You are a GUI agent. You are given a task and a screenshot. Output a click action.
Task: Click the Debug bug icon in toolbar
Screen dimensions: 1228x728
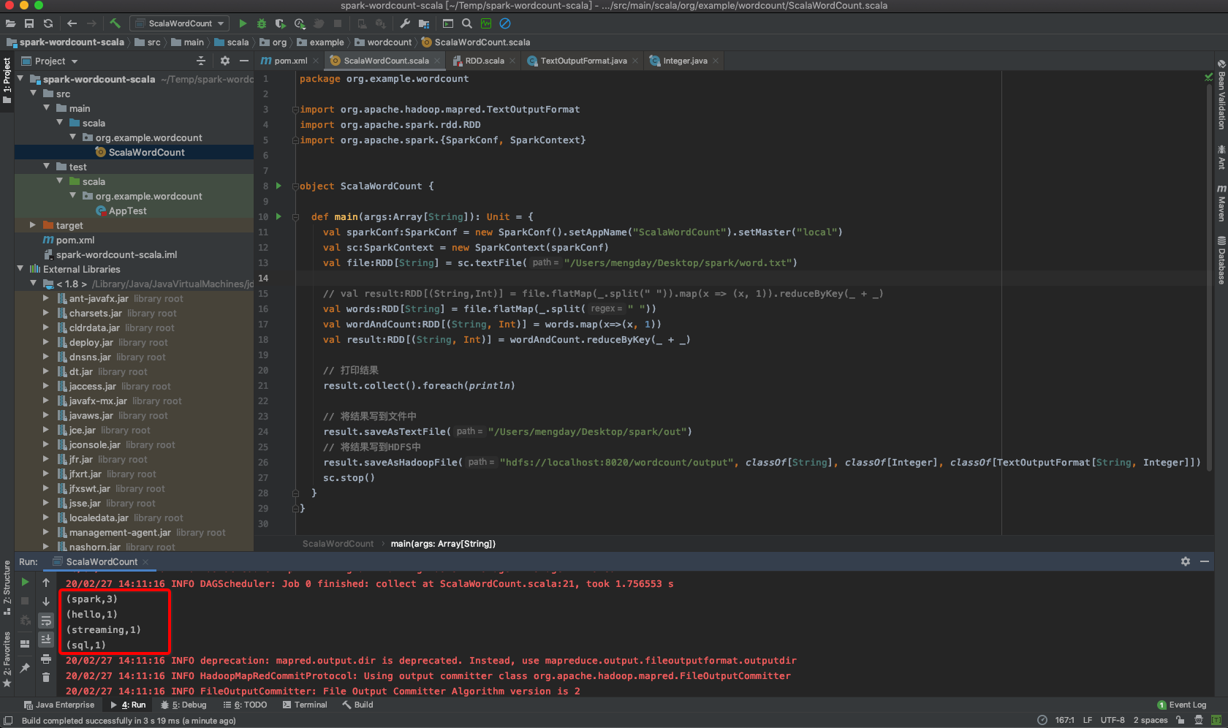262,23
